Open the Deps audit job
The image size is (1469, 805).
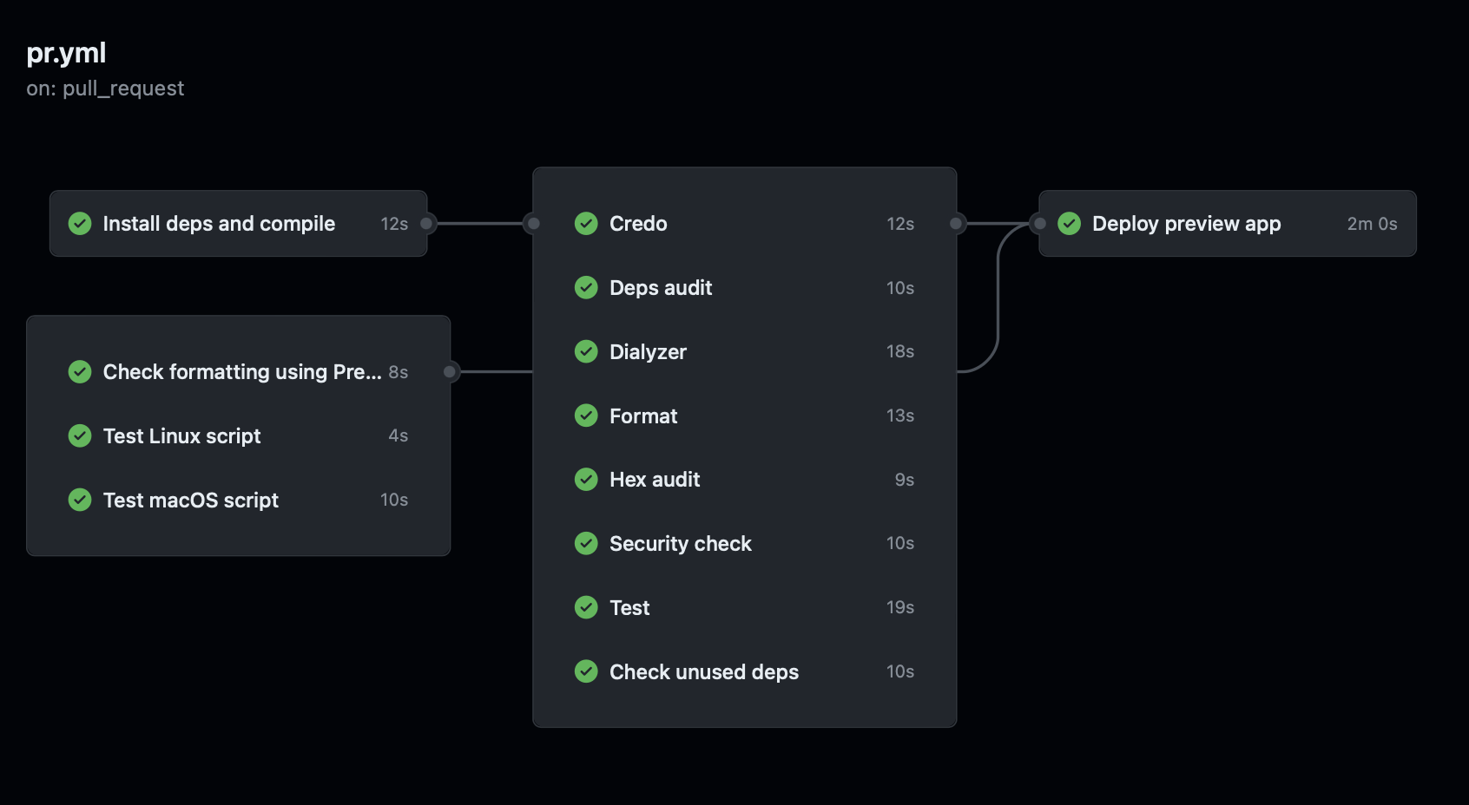click(x=660, y=288)
